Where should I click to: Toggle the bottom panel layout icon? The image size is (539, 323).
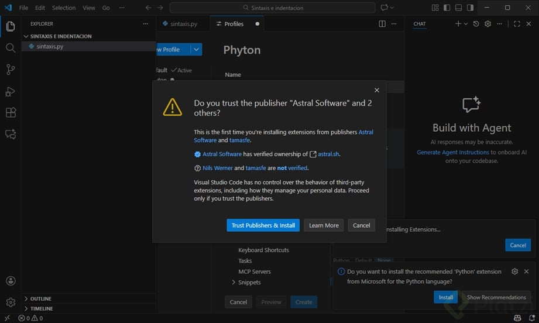click(x=459, y=8)
